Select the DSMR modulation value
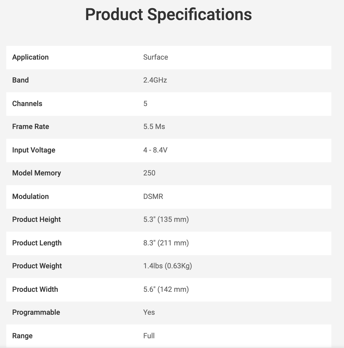Image resolution: width=344 pixels, height=348 pixels. coord(153,197)
